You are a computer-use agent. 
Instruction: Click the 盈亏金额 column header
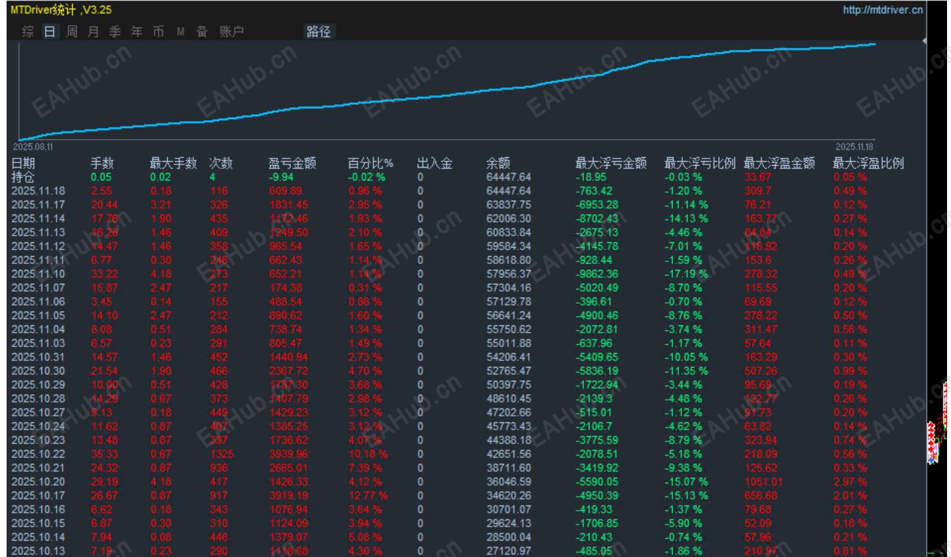292,163
